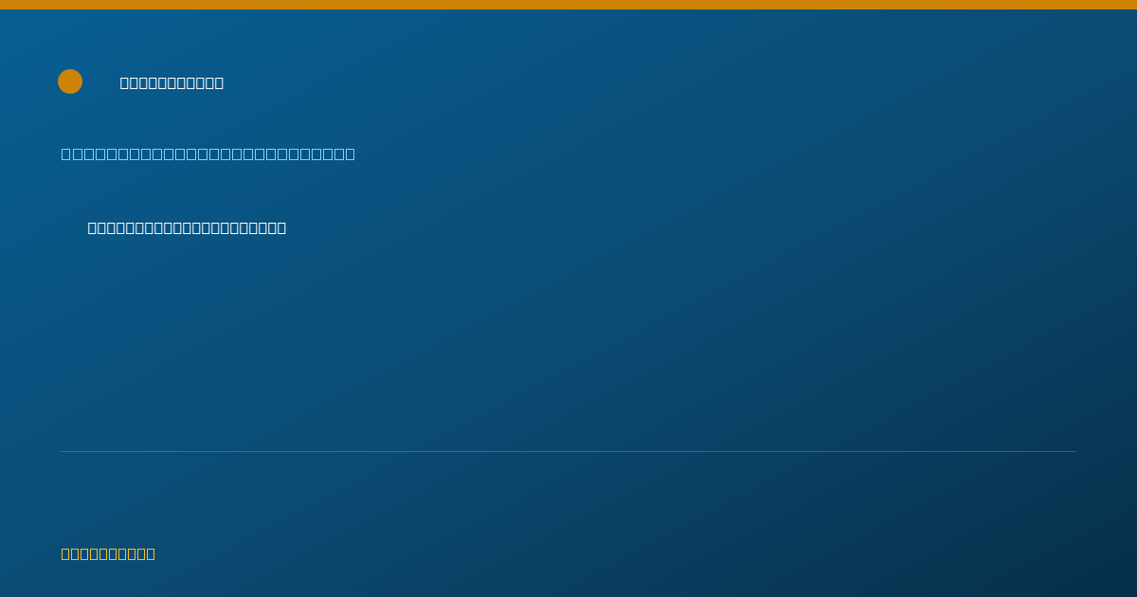Screen dimensions: 1137x597
Task: Click right end of the divider line
Action: pos(1074,451)
